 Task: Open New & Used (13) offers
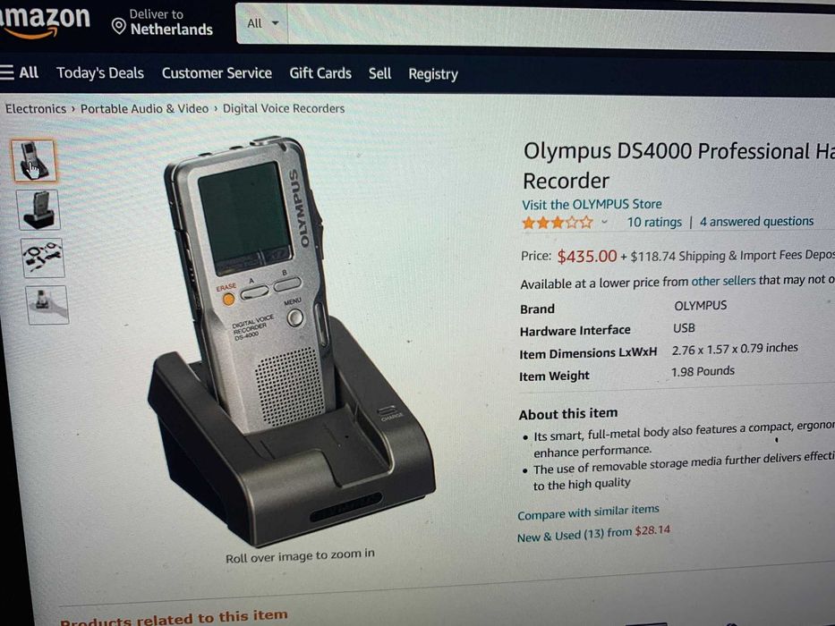tap(593, 534)
